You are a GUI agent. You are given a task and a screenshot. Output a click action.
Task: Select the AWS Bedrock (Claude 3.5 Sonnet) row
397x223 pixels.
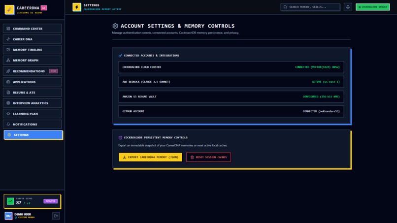pos(231,82)
